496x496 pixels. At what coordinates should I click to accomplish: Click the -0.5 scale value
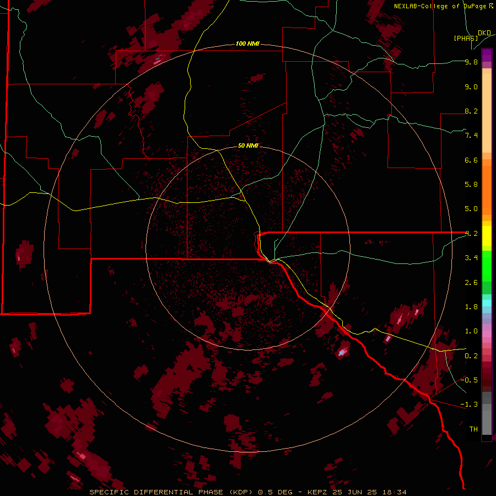point(469,380)
